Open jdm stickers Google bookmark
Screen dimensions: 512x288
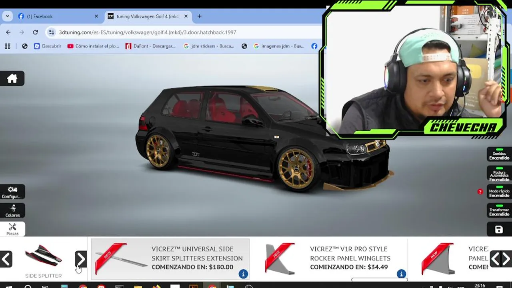click(209, 46)
